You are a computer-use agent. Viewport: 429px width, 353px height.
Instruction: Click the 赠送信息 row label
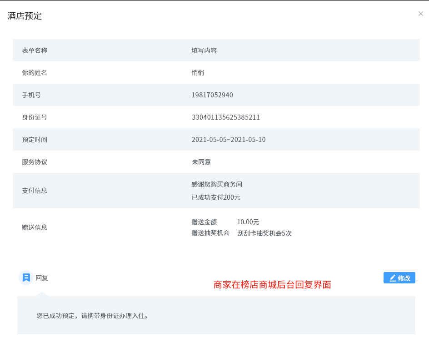[35, 227]
